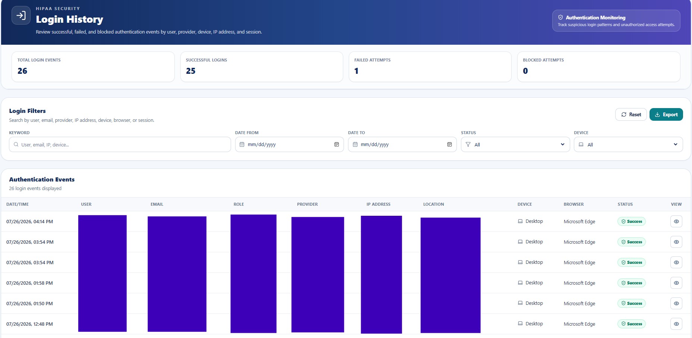
Task: View details of the 12:48 PM login event
Action: (676, 324)
